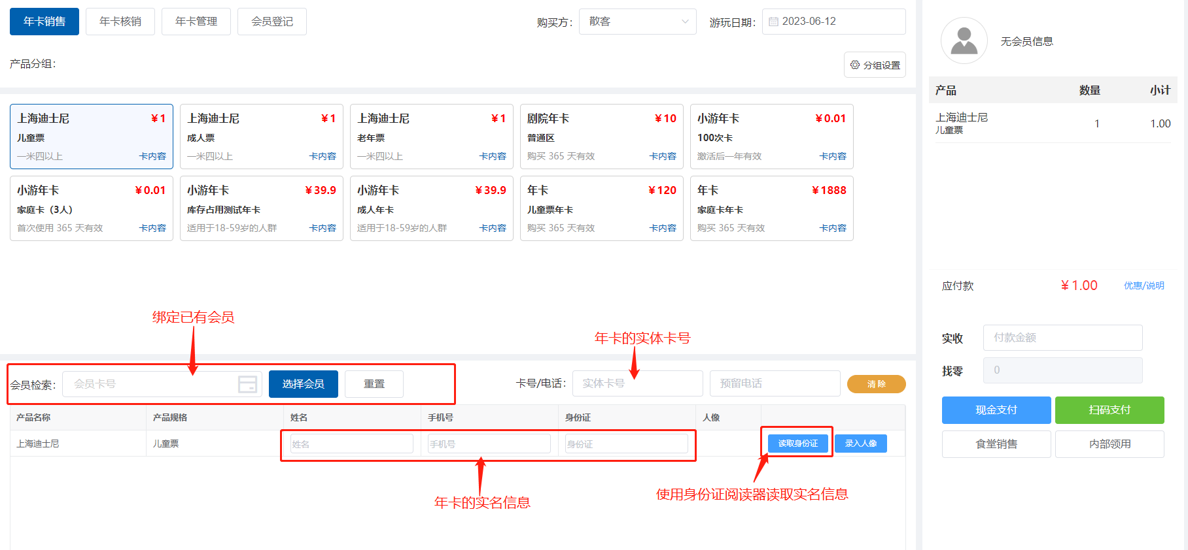Screen dimensions: 1188x550
Task: Click the member avatar placeholder icon
Action: pyautogui.click(x=964, y=40)
